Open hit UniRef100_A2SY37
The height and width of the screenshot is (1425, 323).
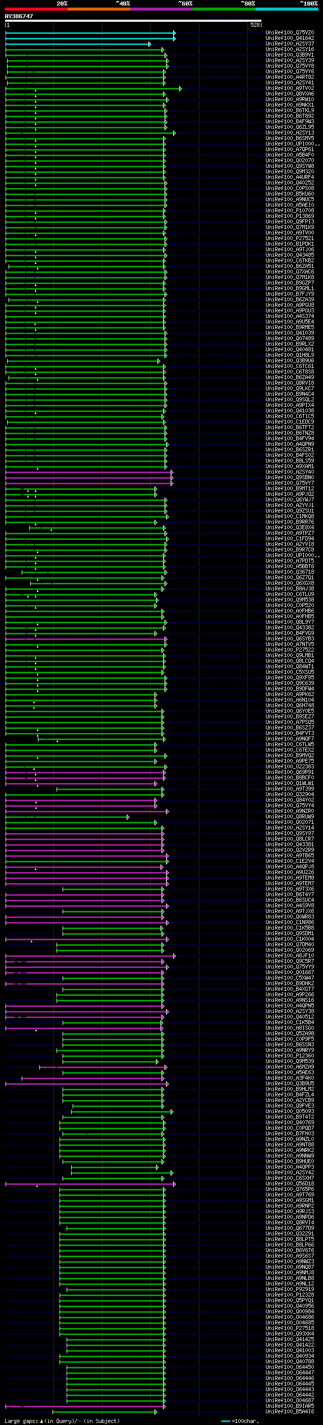click(289, 43)
